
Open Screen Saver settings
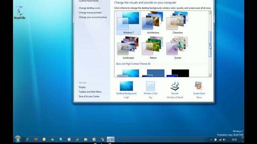tap(199, 90)
